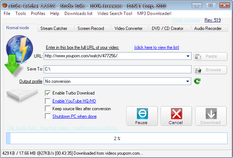Select the Normal mode tab

pos(20,28)
